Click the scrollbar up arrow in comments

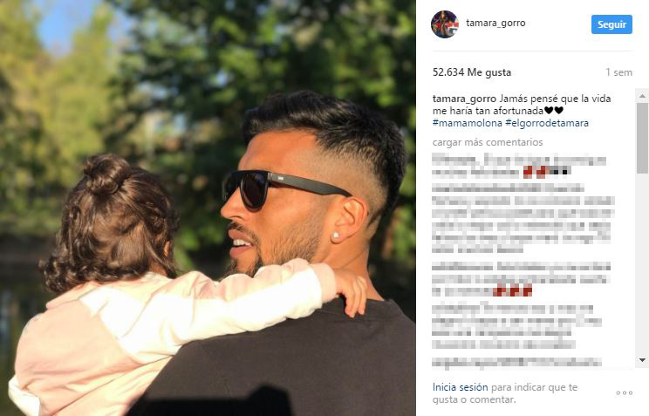642,96
